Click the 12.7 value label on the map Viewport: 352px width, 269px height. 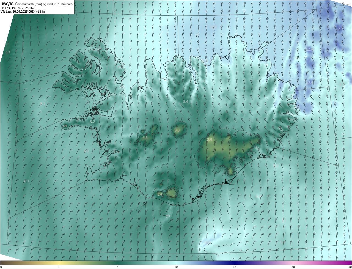pyautogui.click(x=340, y=29)
